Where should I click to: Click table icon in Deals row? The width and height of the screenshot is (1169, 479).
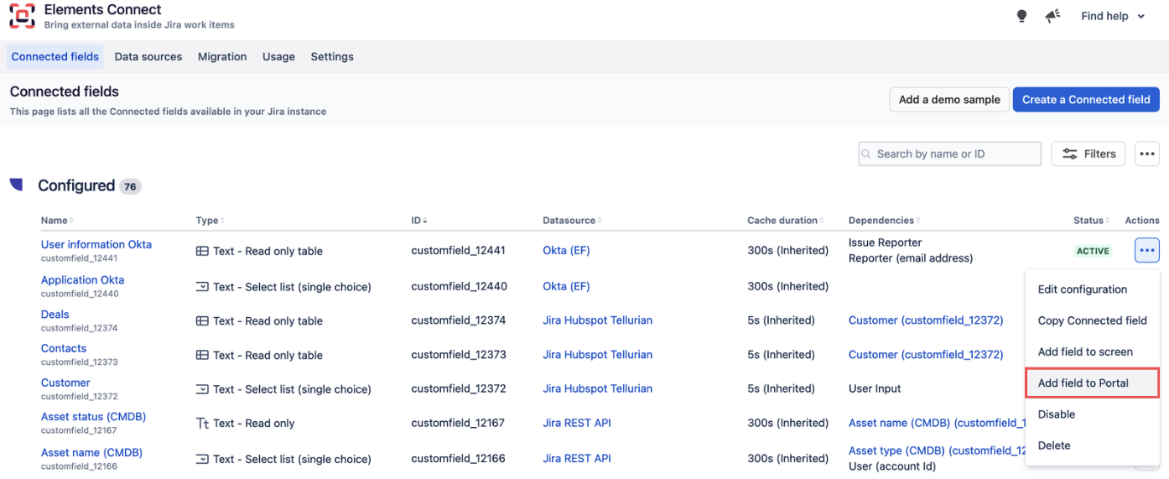pos(202,320)
